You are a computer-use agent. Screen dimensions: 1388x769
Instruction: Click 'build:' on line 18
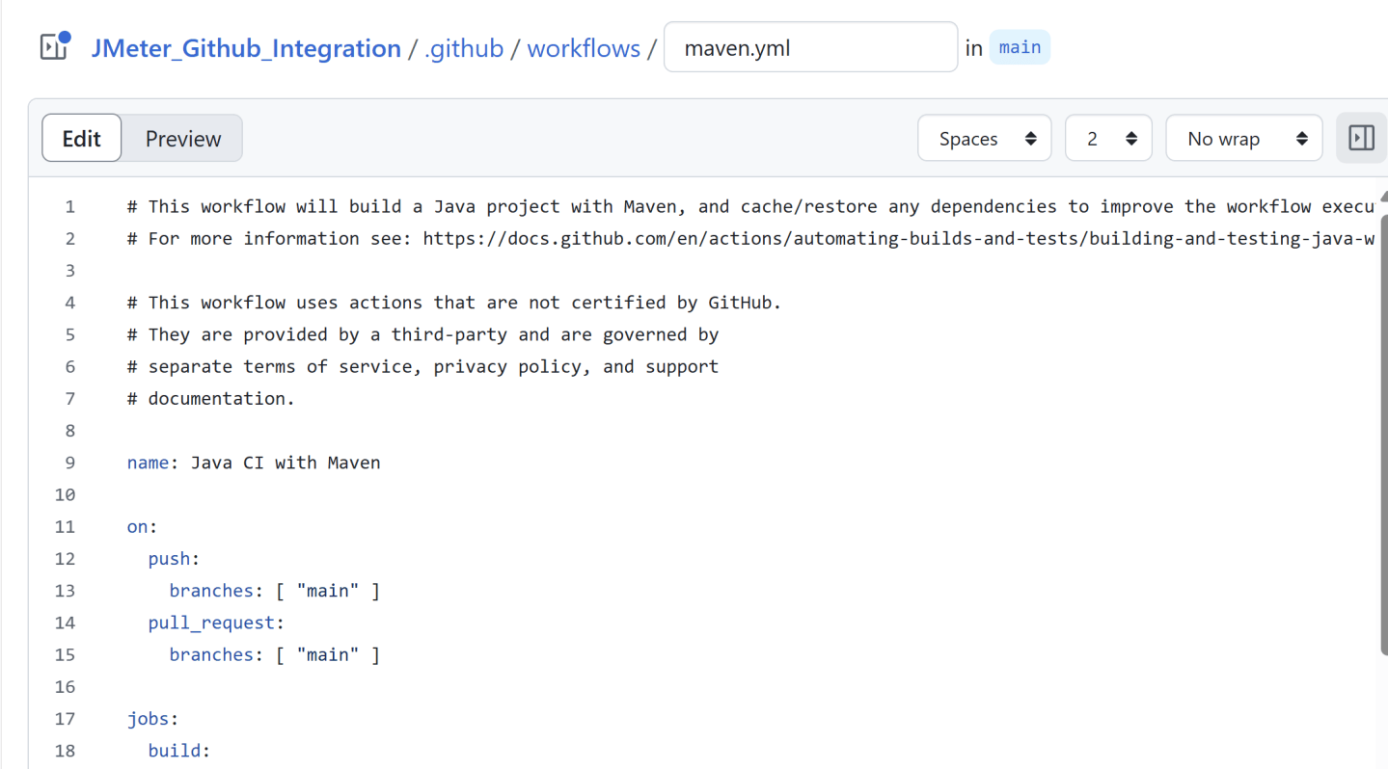(178, 751)
